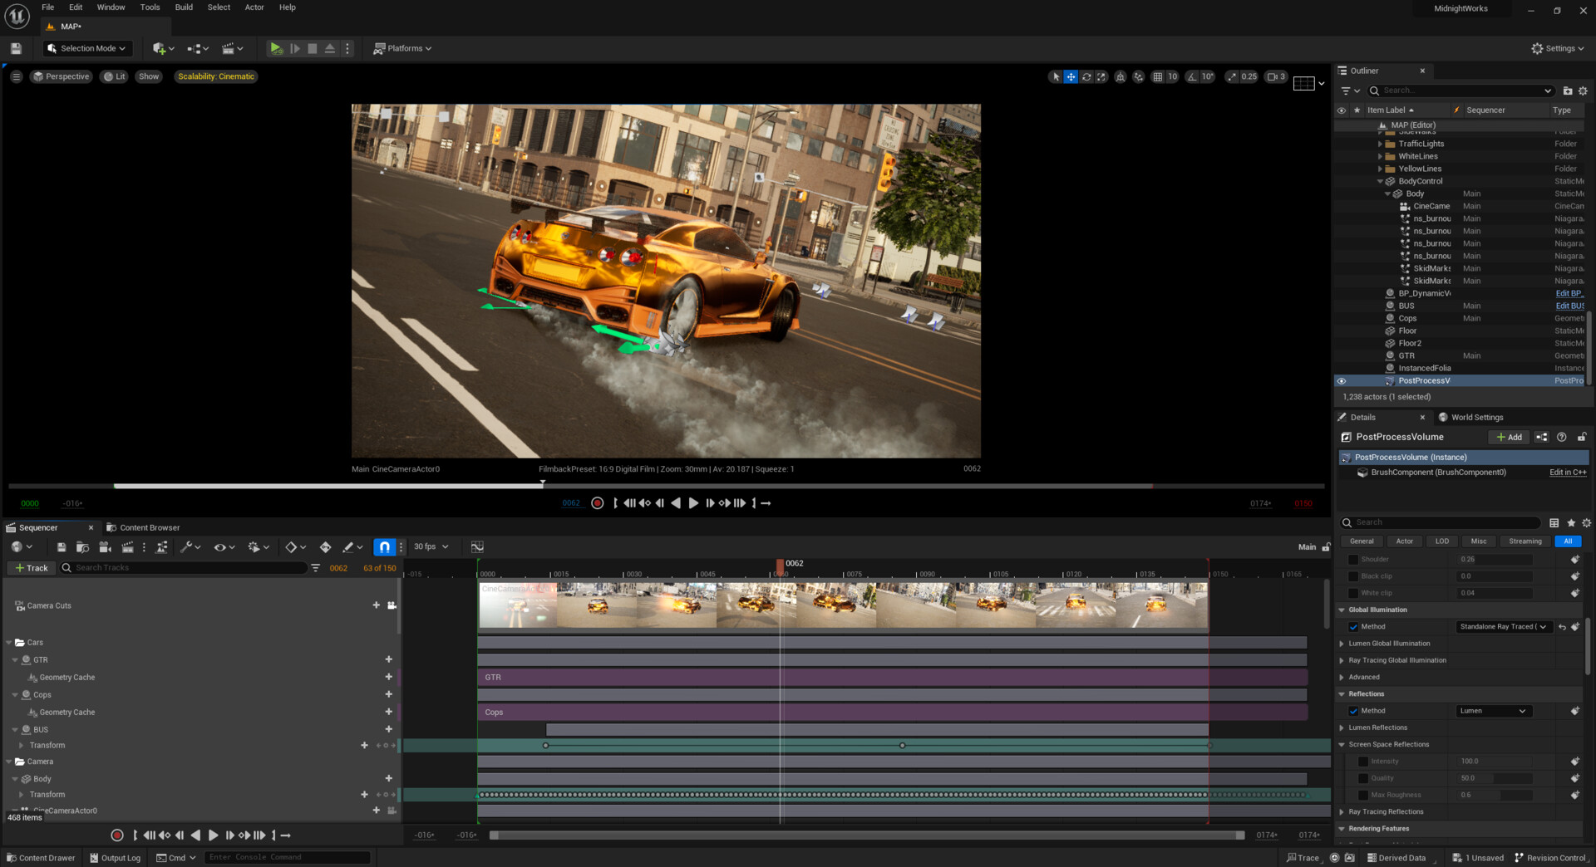Click the Edit in C++ link for BrushComponent
The image size is (1596, 867).
[x=1567, y=472]
